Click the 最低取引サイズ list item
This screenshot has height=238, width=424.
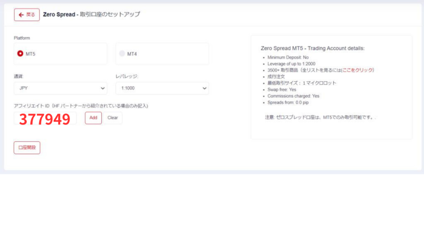click(302, 83)
